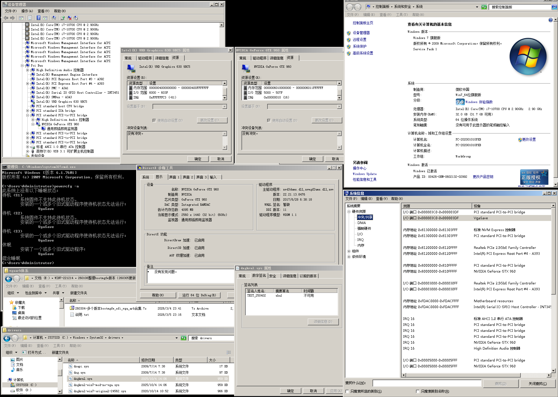
Task: Check 'Search category names only' box in System Information
Action: coord(418,391)
